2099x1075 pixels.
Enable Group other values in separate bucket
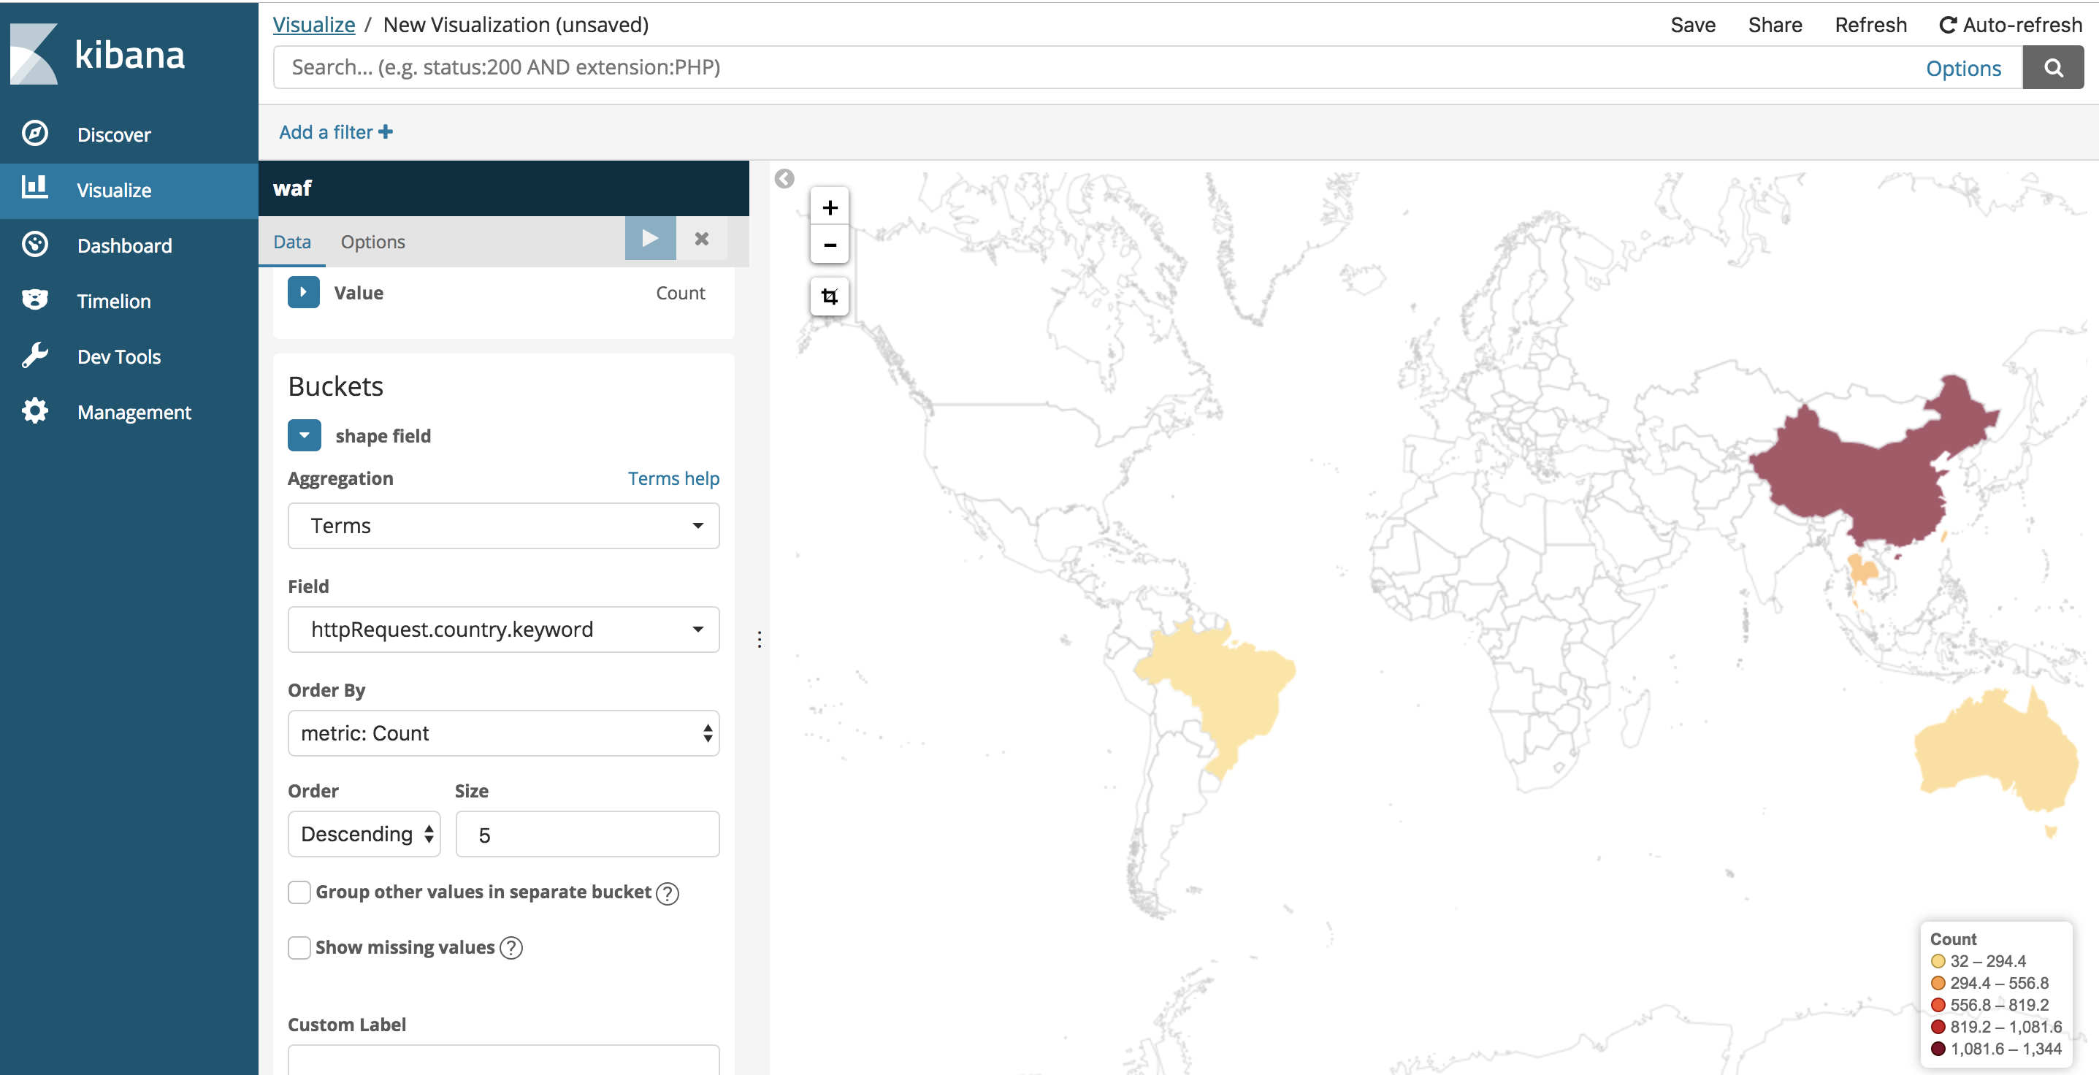(x=299, y=892)
